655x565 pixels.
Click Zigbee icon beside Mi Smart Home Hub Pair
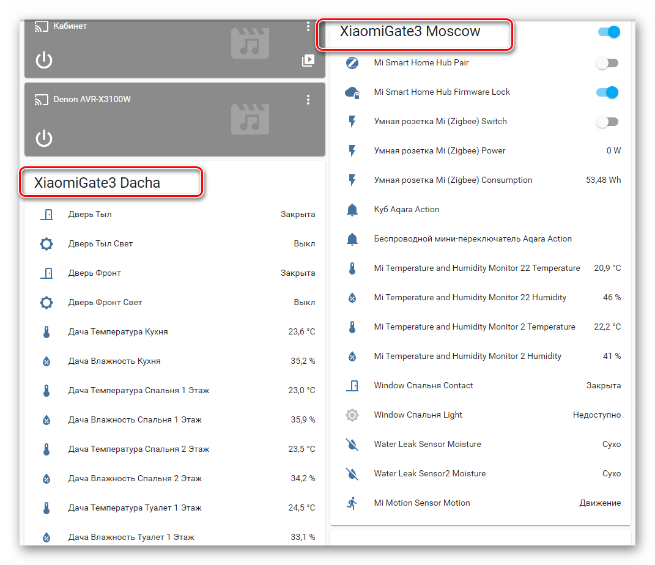tap(352, 63)
